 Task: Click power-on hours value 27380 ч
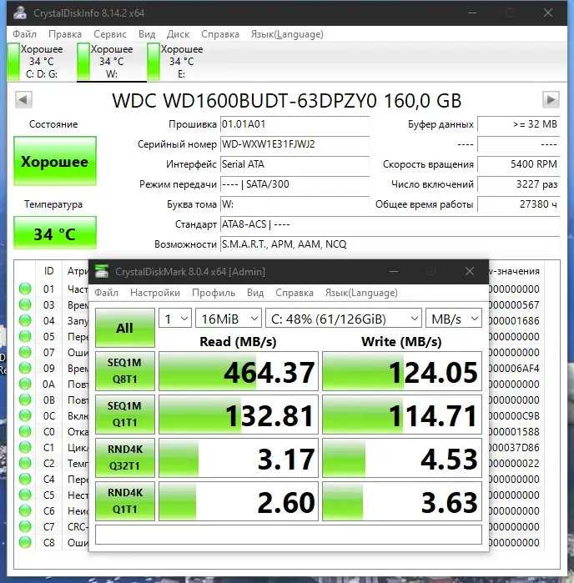coord(519,204)
